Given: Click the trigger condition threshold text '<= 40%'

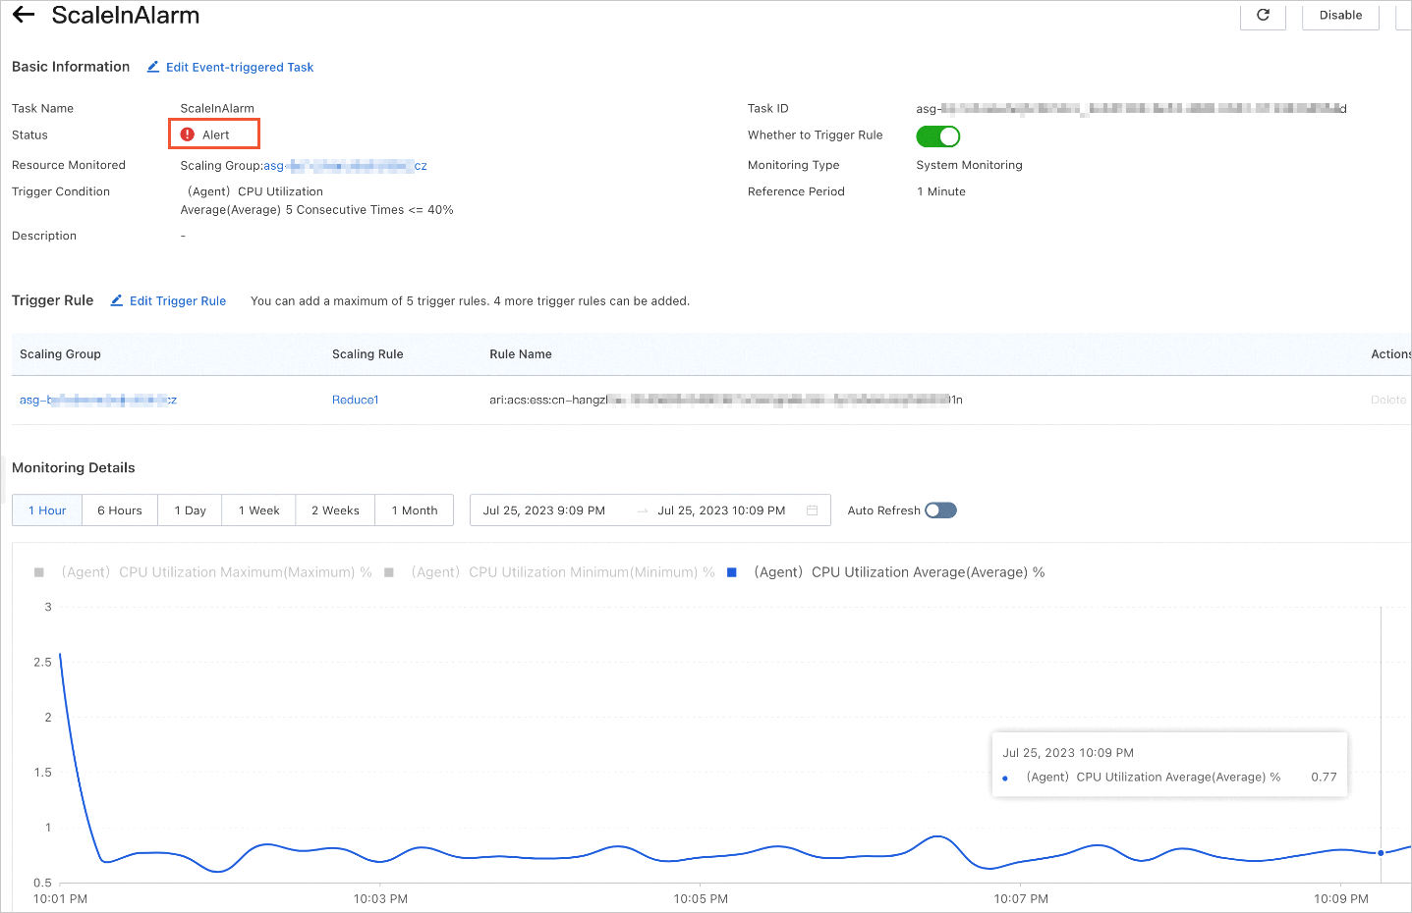Looking at the screenshot, I should (x=431, y=210).
